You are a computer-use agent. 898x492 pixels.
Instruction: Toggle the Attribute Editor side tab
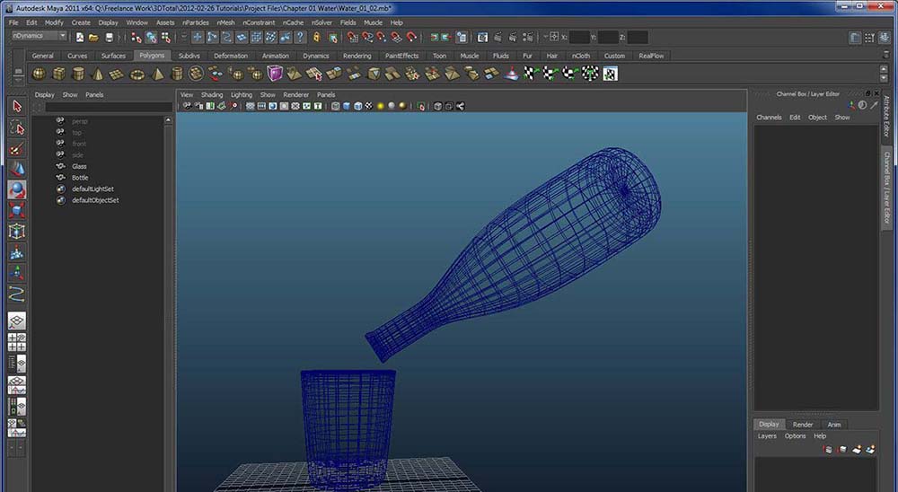[x=887, y=115]
